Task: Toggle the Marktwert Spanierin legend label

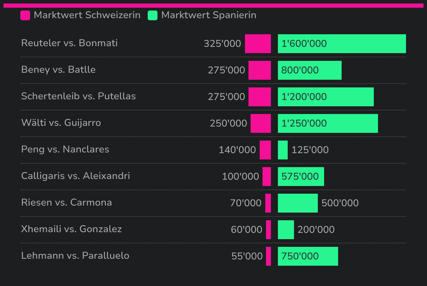Action: (x=209, y=15)
